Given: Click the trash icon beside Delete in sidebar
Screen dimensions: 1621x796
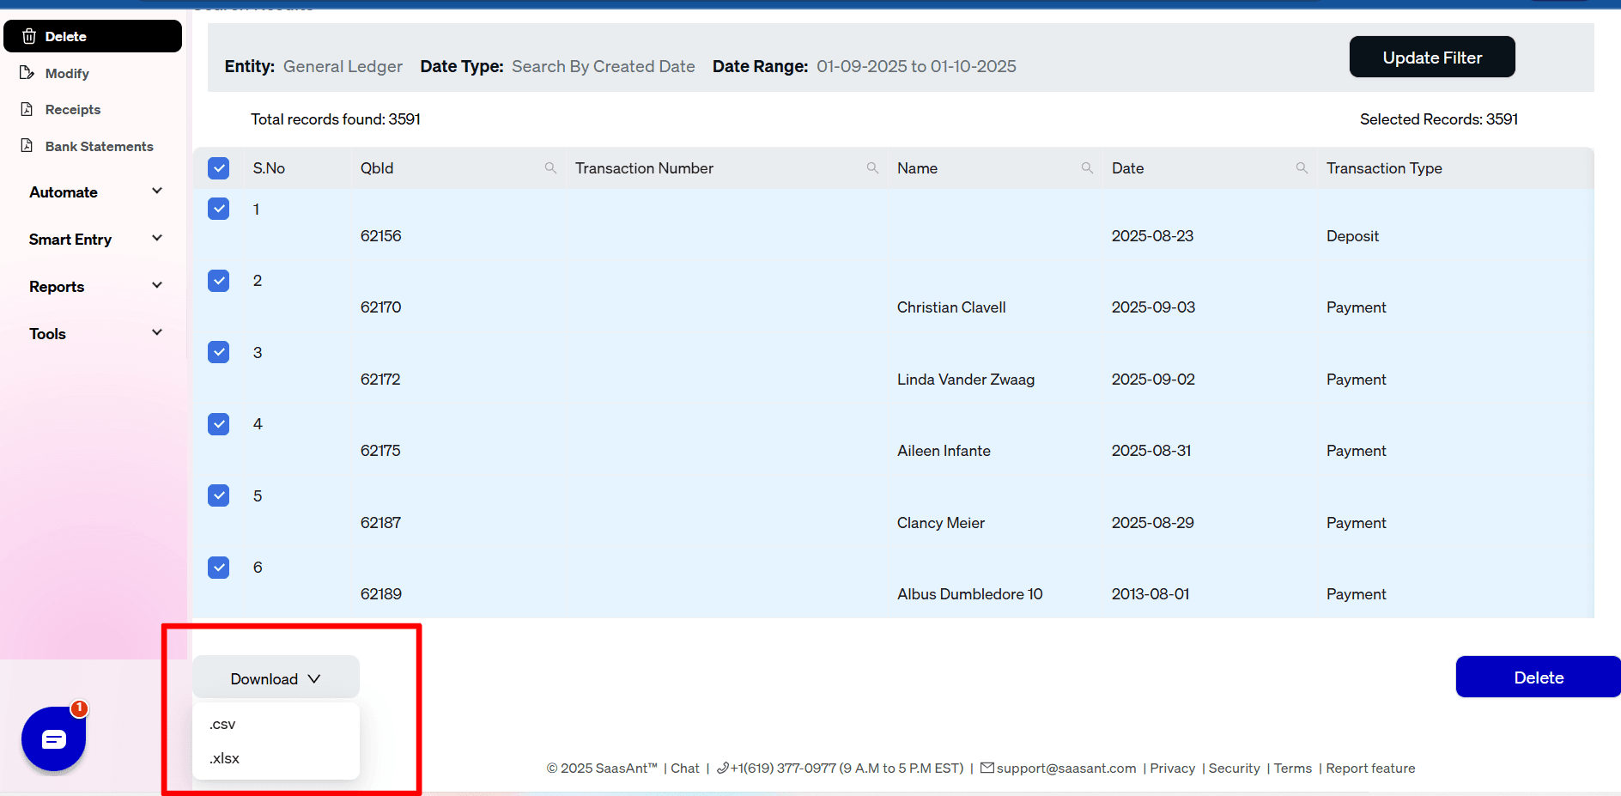Looking at the screenshot, I should click(29, 36).
